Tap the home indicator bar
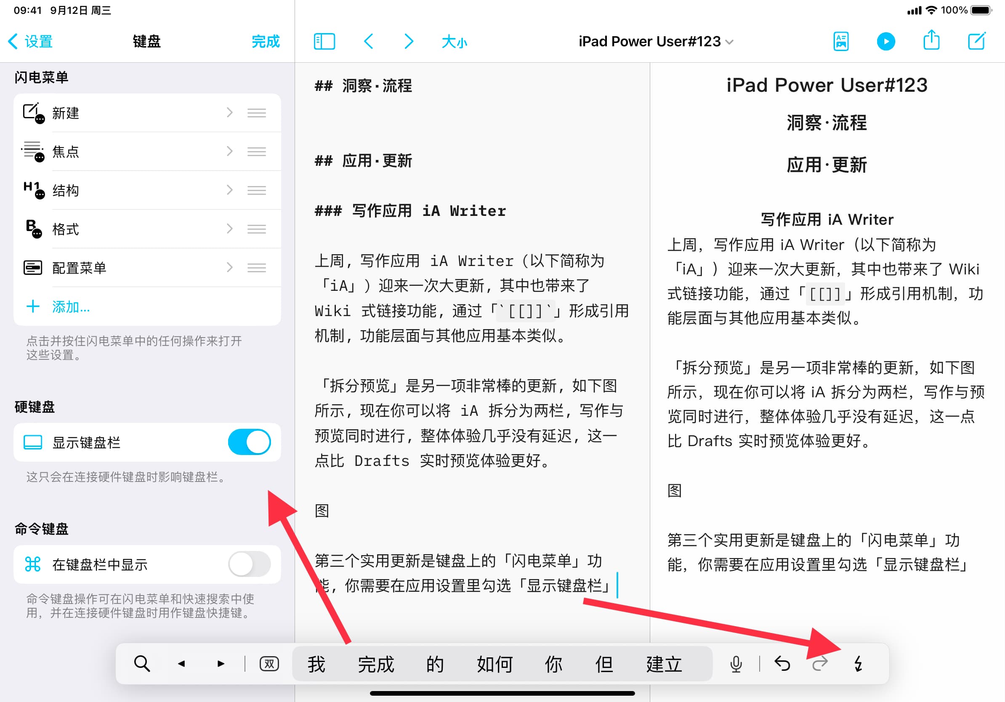1005x702 pixels. [502, 693]
